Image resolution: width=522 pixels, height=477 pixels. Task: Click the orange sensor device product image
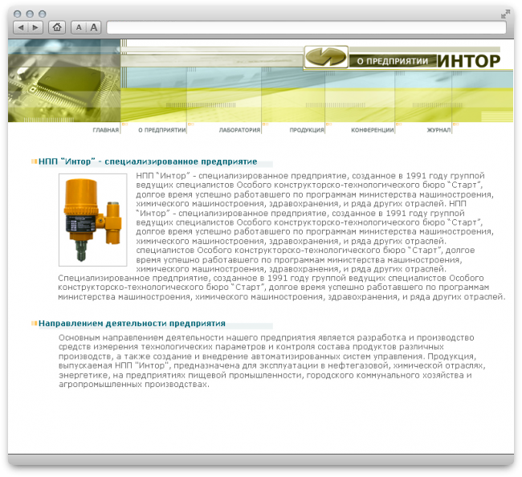click(x=92, y=219)
